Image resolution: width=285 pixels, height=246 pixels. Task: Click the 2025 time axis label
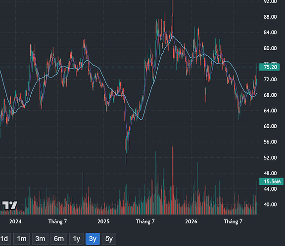(x=103, y=221)
